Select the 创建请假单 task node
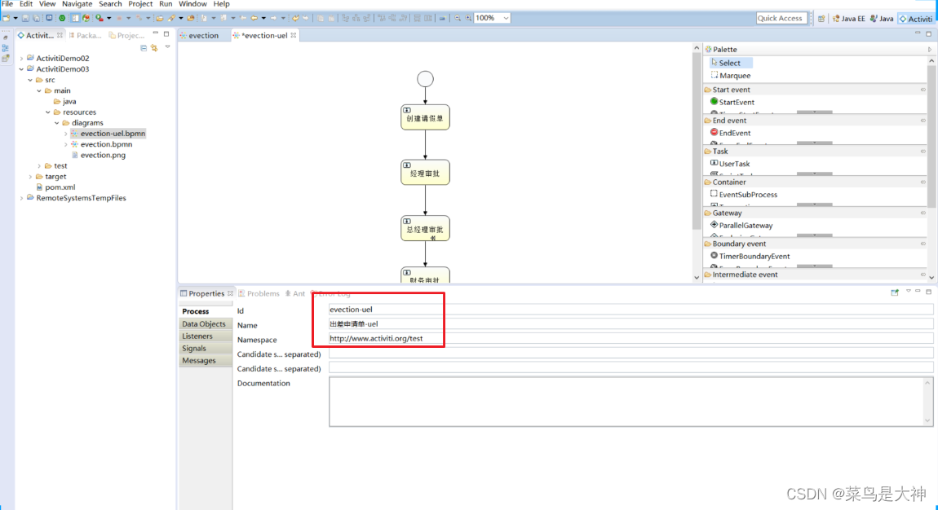 425,117
